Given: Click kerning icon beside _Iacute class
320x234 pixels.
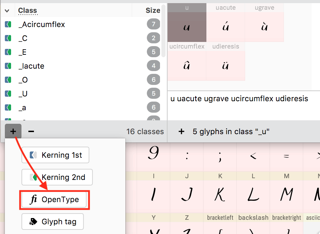Looking at the screenshot, I should tap(8, 66).
